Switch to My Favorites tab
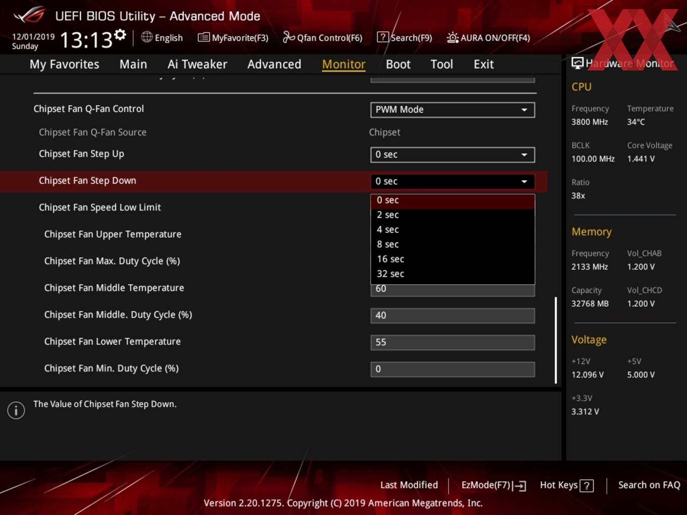 64,64
